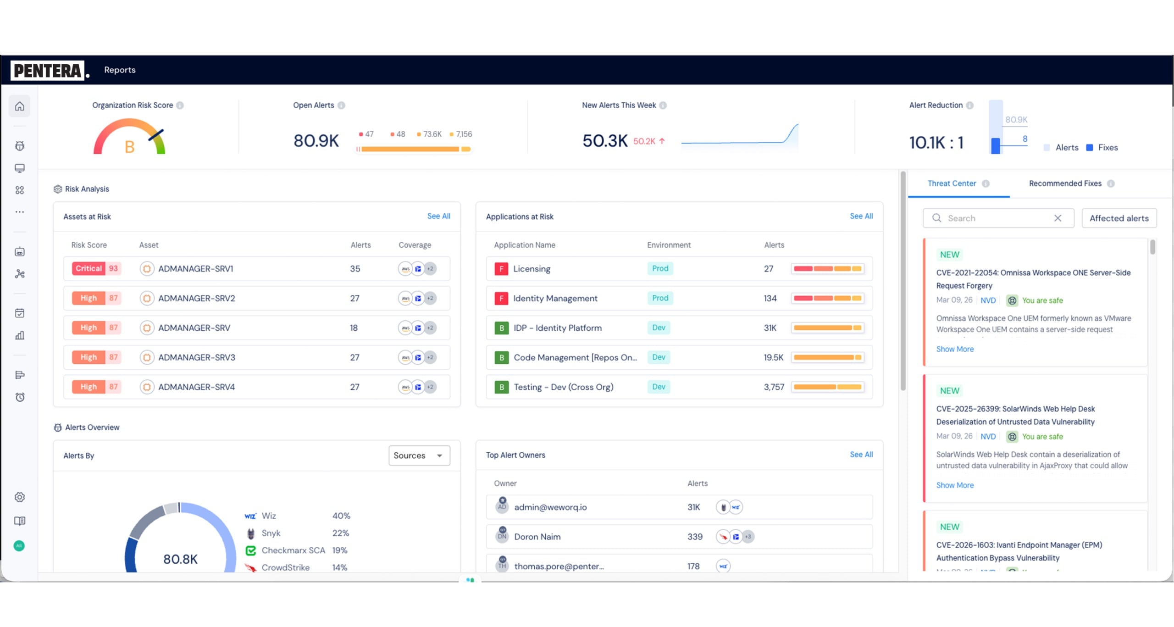Image resolution: width=1174 pixels, height=627 pixels.
Task: Clear search with the X icon
Action: [x=1058, y=218]
